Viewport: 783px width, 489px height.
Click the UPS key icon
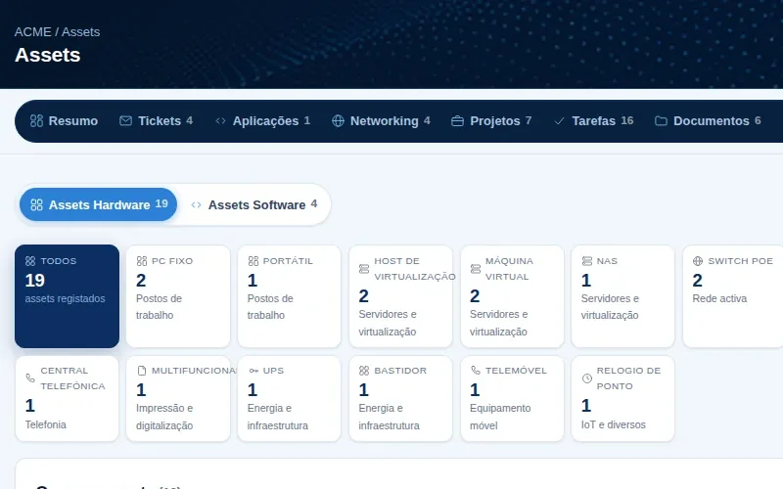point(253,371)
